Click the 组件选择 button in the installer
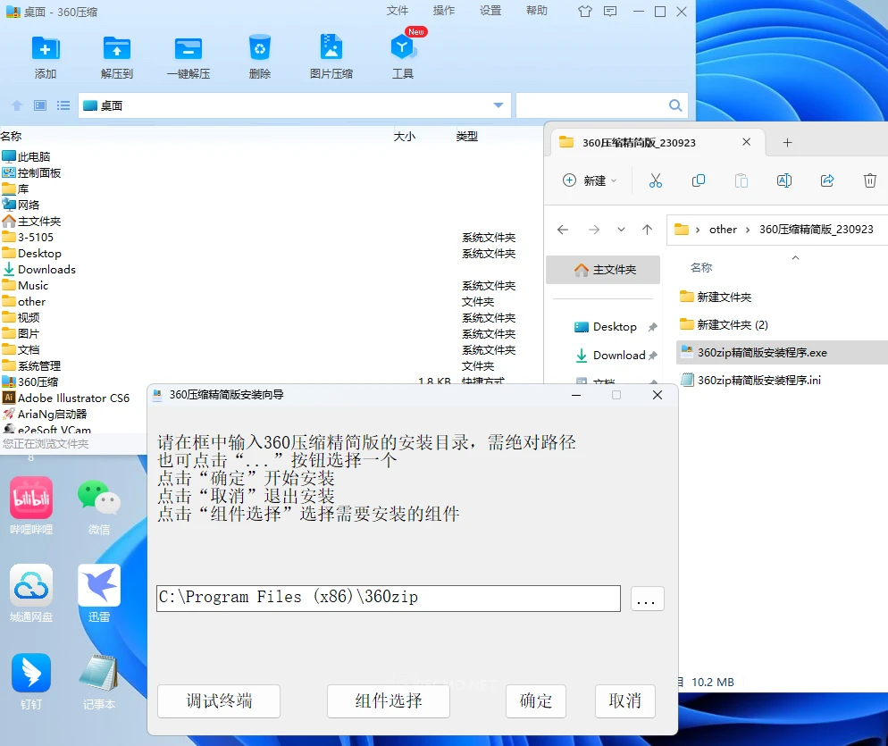Screen dimensions: 888x746 pos(389,701)
